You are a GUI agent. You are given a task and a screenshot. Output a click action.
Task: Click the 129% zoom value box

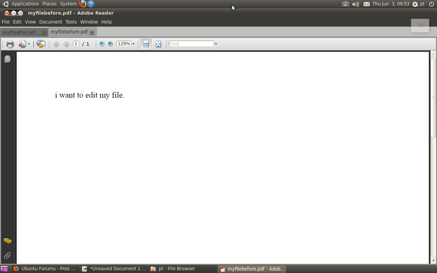click(x=124, y=44)
